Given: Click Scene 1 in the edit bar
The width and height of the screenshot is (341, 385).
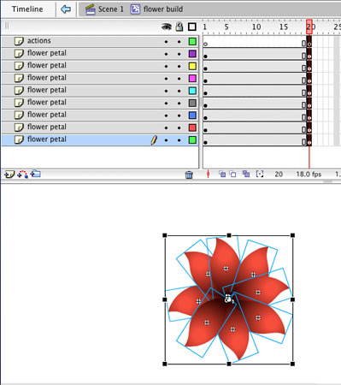Looking at the screenshot, I should coord(111,9).
